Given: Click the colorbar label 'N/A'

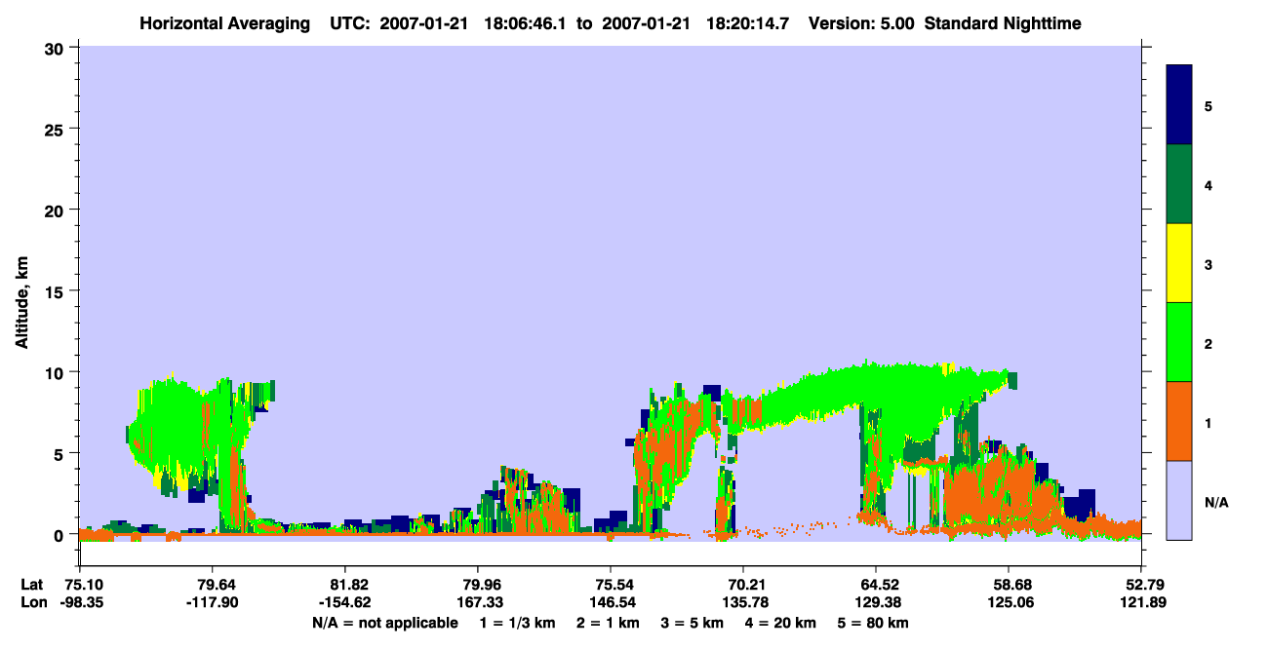Looking at the screenshot, I should [x=1215, y=502].
